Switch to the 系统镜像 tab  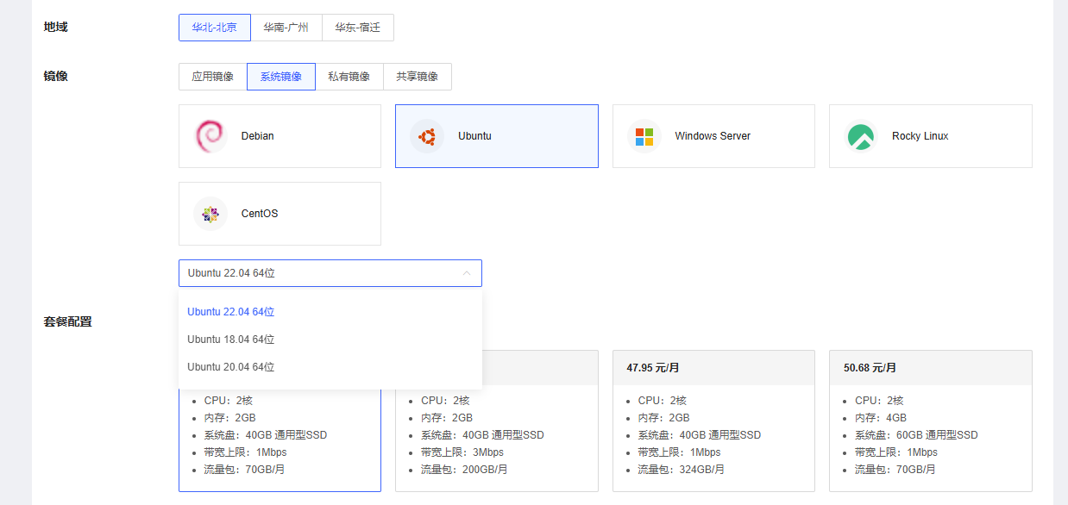point(281,77)
